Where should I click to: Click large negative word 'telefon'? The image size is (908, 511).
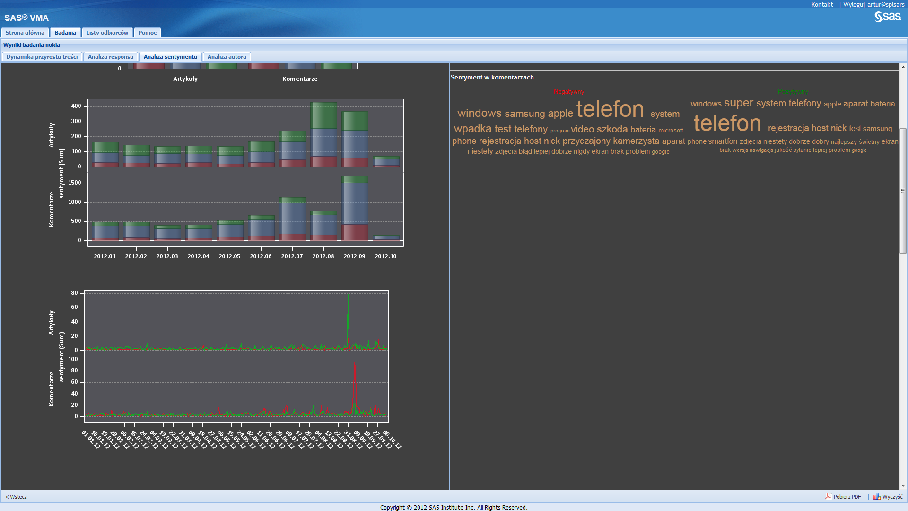pos(610,109)
